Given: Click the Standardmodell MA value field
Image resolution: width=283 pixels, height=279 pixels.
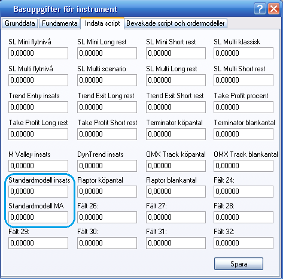Looking at the screenshot, I should [x=38, y=217].
